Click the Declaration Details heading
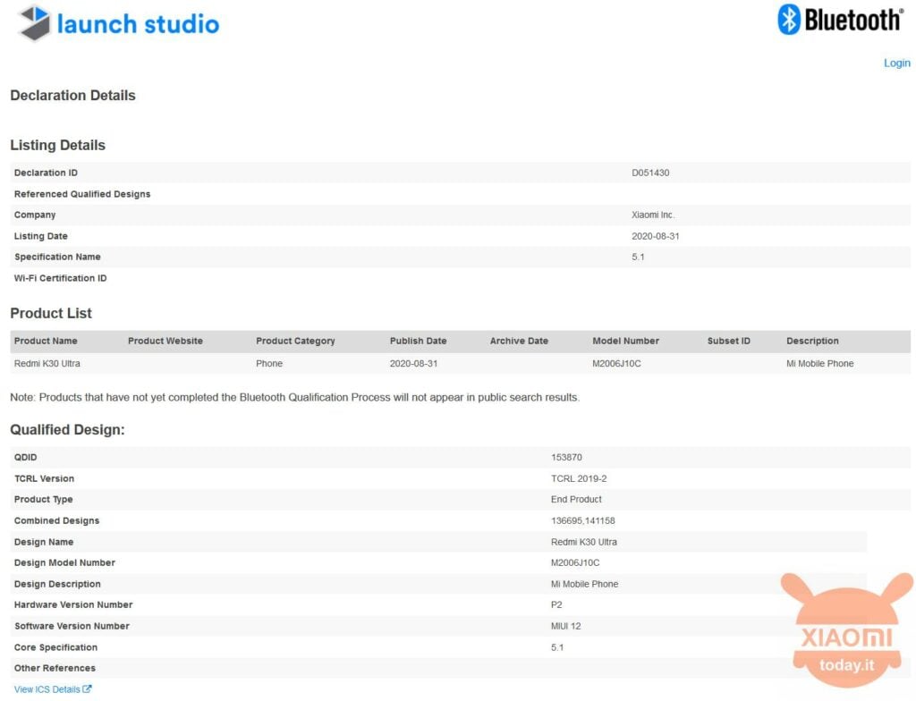The image size is (916, 701). coord(72,95)
